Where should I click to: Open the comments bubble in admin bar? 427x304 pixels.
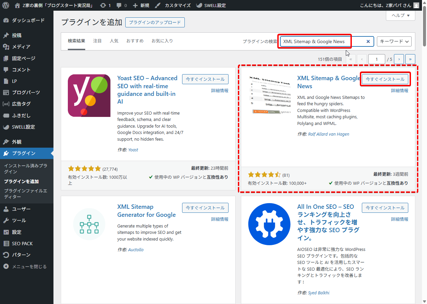click(118, 5)
